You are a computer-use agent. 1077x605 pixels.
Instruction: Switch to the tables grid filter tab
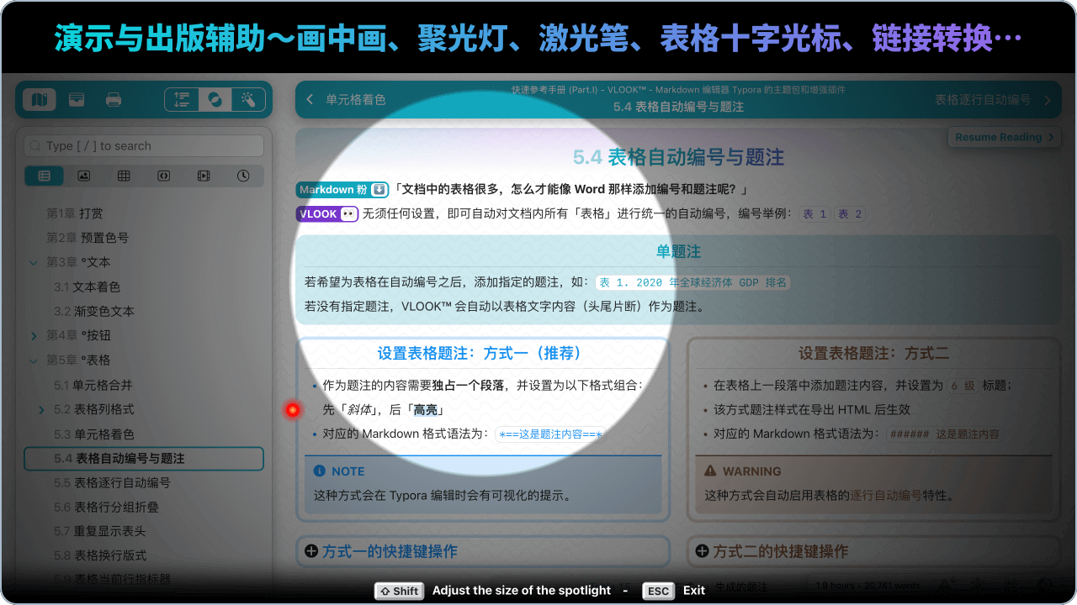[x=124, y=176]
